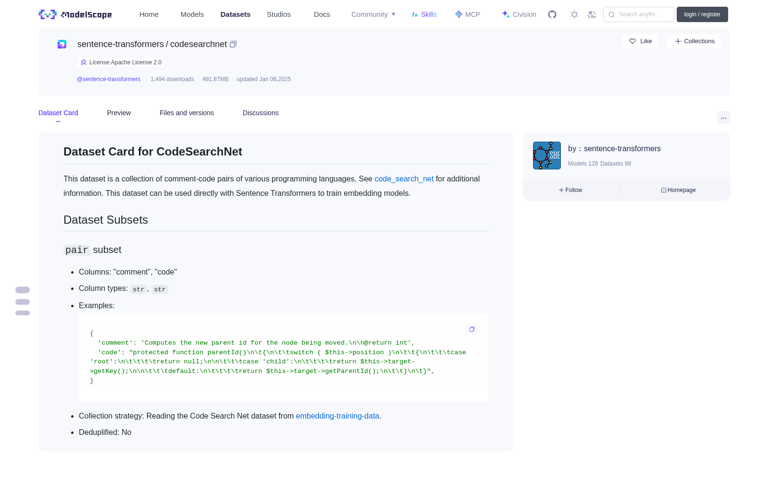Visit the organization Homepage

point(678,190)
